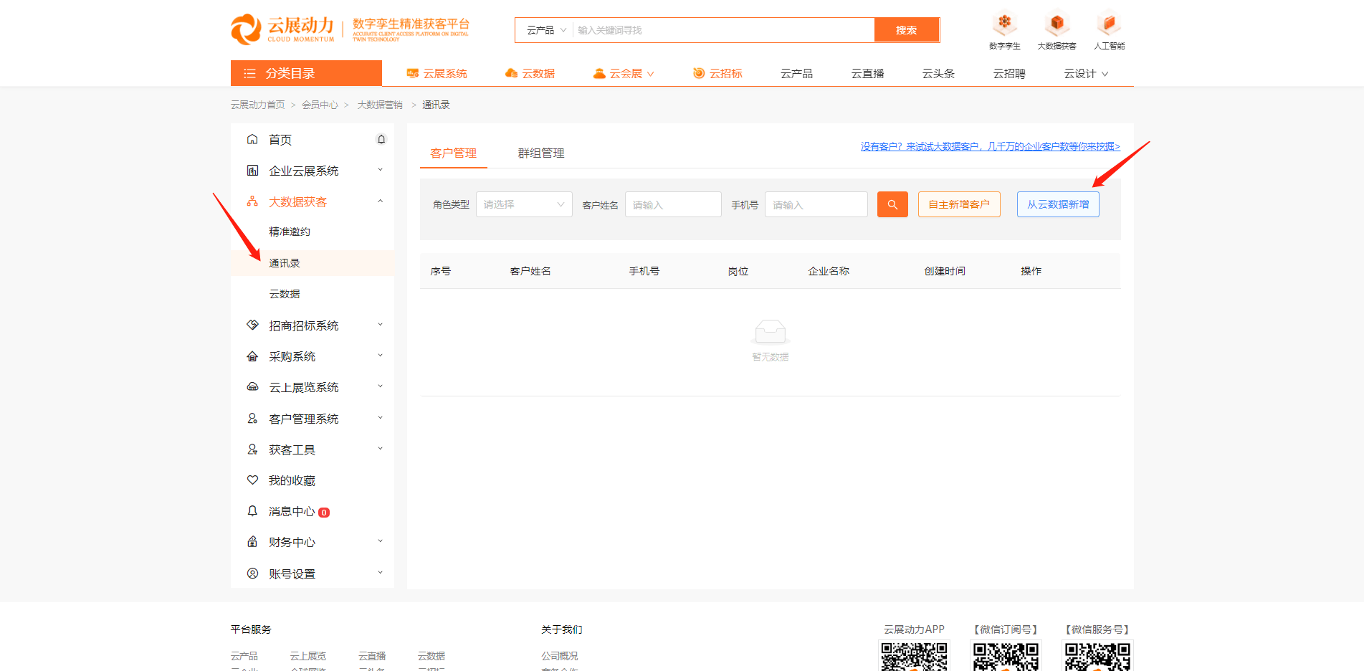Click the 企业云展系统 building icon
Viewport: 1364px width, 671px height.
252,171
